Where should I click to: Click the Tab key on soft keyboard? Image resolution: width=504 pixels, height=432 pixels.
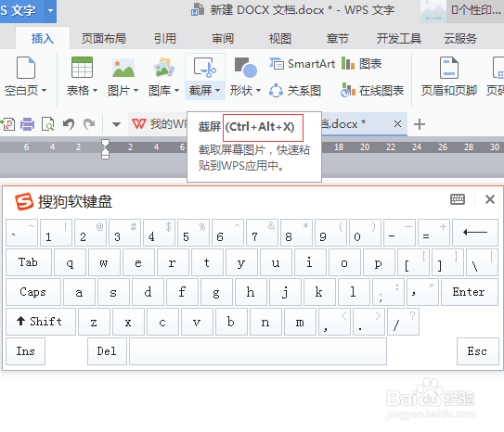click(x=29, y=262)
